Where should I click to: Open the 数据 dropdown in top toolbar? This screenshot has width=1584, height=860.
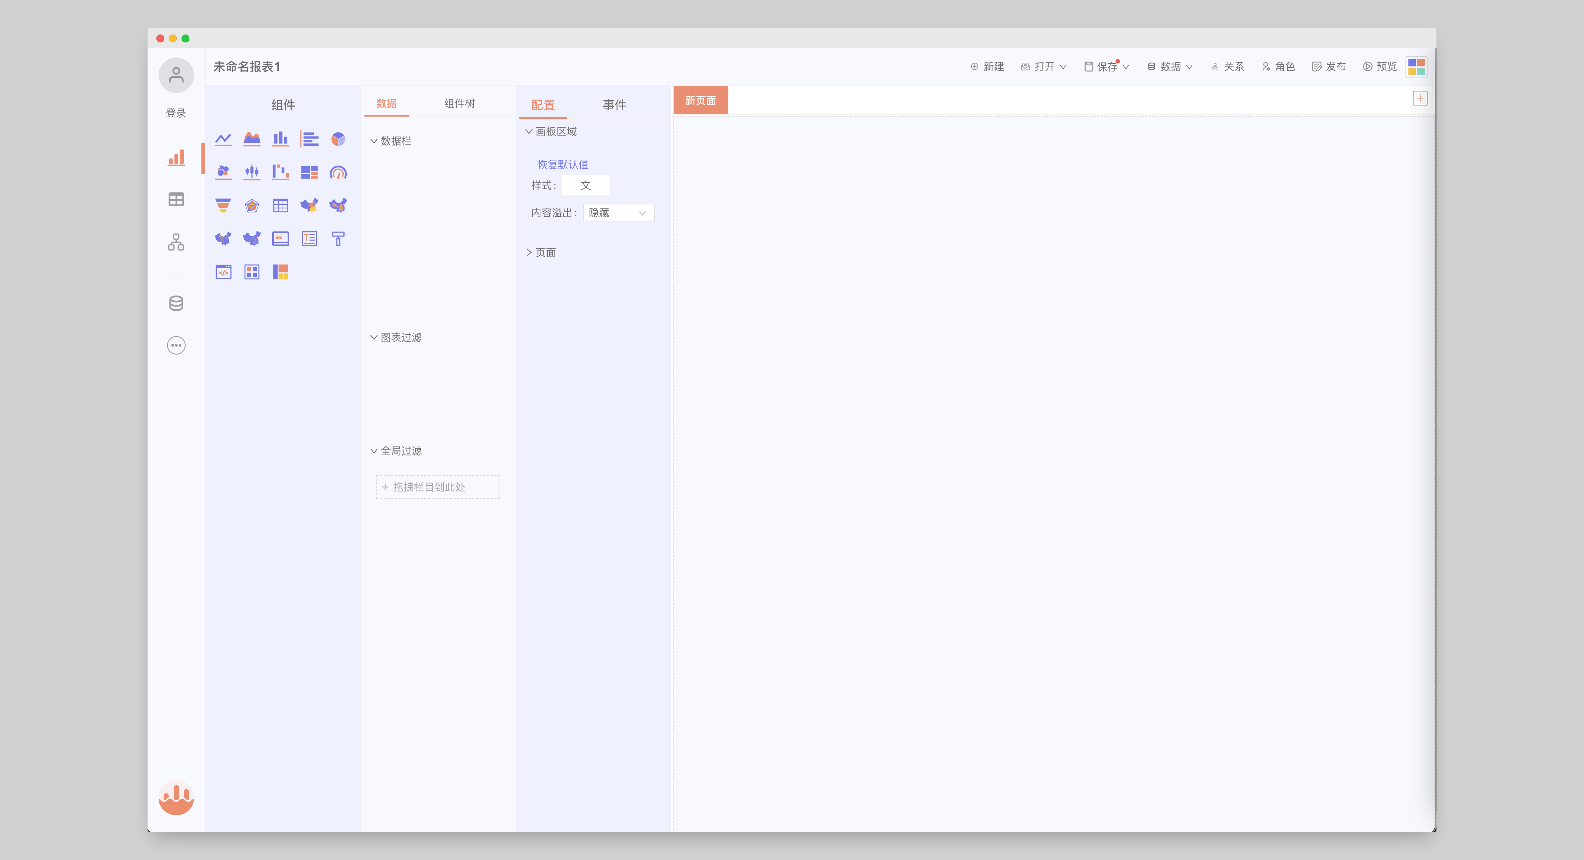1170,66
